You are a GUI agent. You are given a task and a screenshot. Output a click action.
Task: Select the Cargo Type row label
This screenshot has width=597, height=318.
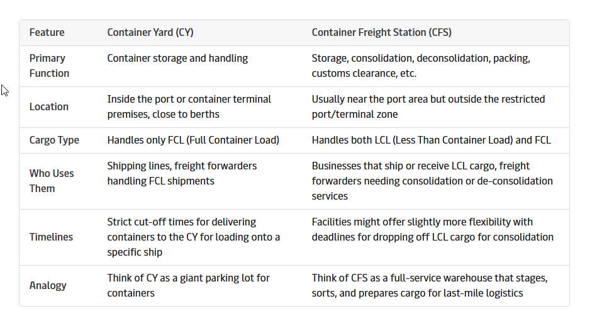(54, 140)
